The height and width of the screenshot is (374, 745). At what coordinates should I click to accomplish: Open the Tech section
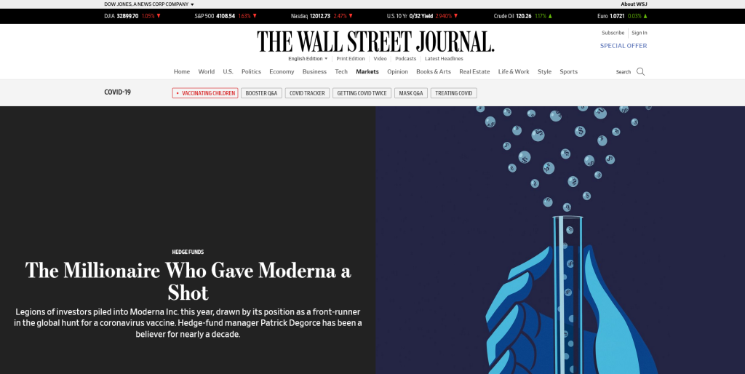coord(341,72)
